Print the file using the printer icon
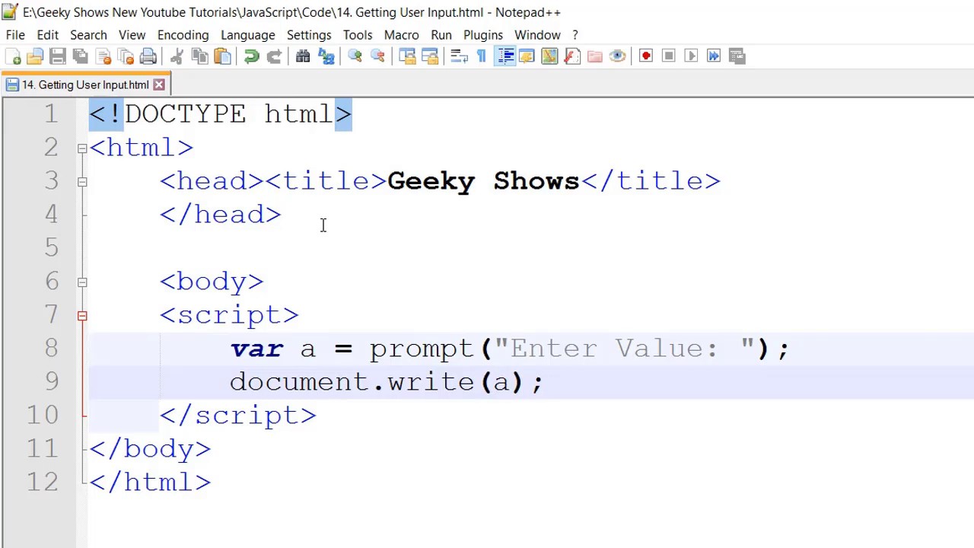This screenshot has height=548, width=974. point(148,56)
